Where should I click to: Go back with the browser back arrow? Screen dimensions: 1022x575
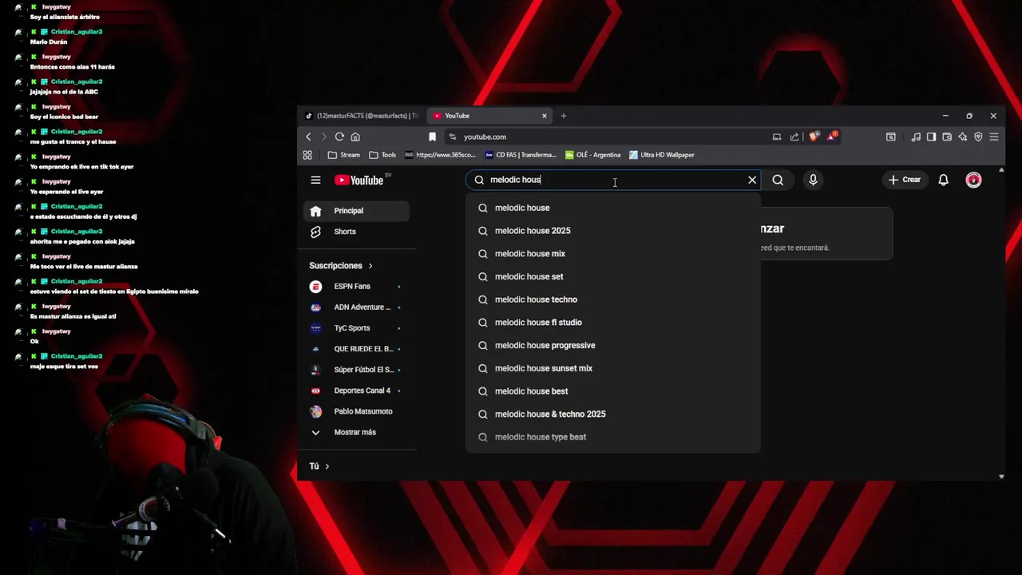pyautogui.click(x=308, y=137)
